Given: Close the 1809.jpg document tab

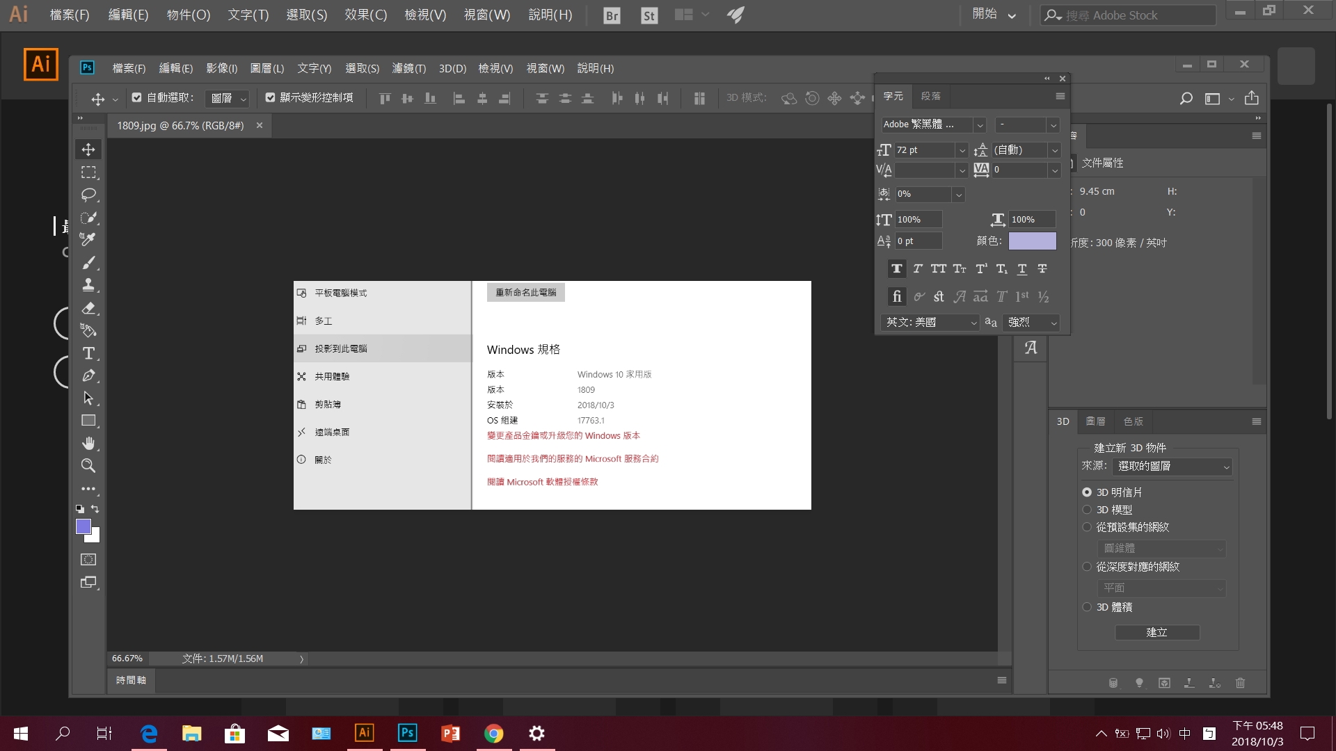Looking at the screenshot, I should (260, 125).
